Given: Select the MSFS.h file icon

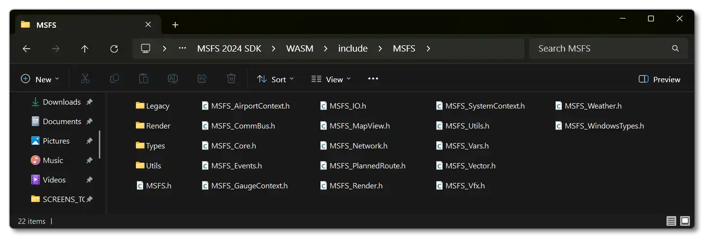Looking at the screenshot, I should [x=140, y=185].
